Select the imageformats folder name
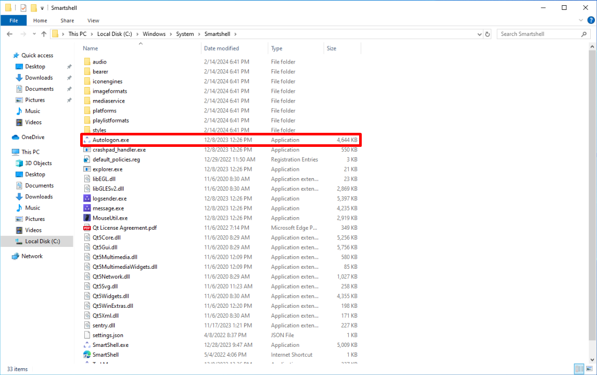This screenshot has height=375, width=597. [x=110, y=91]
